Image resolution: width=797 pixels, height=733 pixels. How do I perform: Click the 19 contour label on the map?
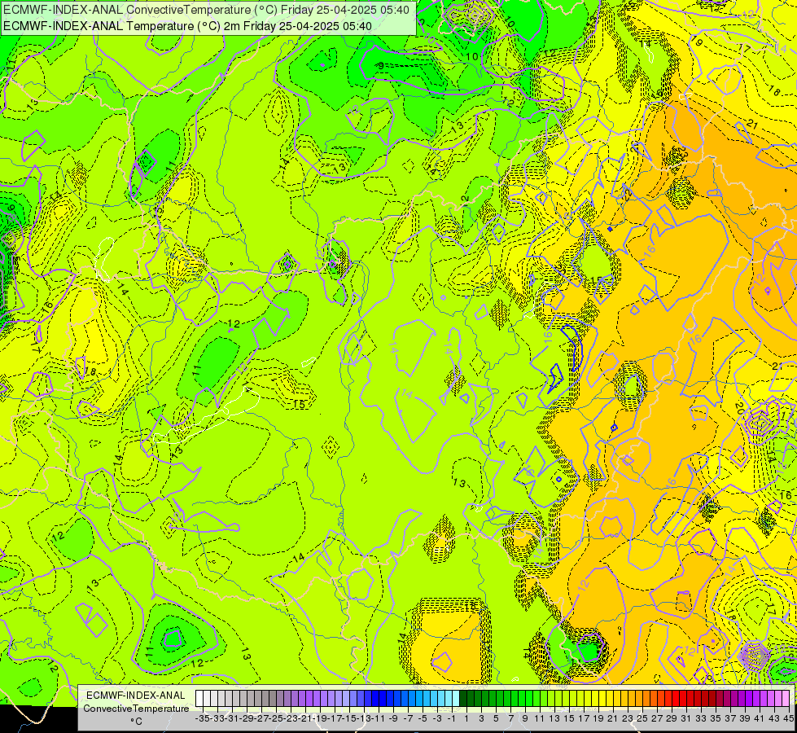[697, 41]
